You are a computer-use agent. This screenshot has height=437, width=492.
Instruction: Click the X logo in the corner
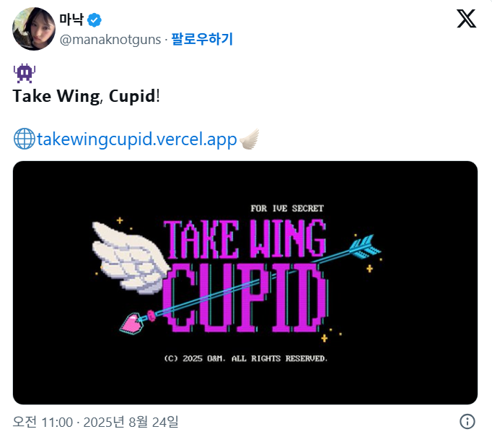tap(466, 19)
